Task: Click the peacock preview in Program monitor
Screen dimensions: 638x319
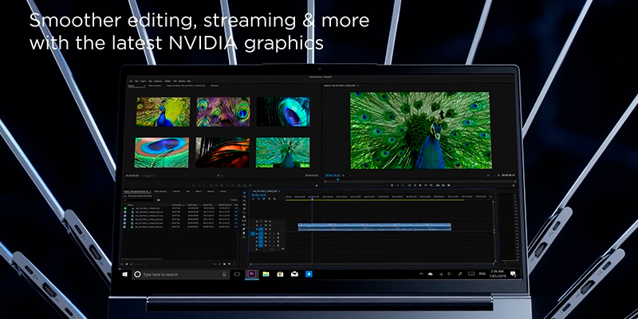Action: 420,129
